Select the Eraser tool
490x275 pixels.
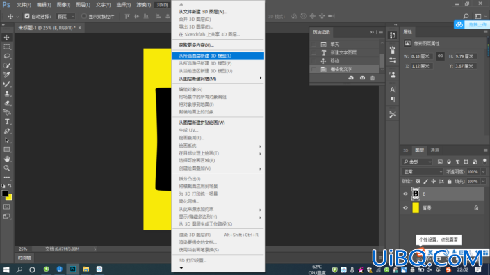6,102
